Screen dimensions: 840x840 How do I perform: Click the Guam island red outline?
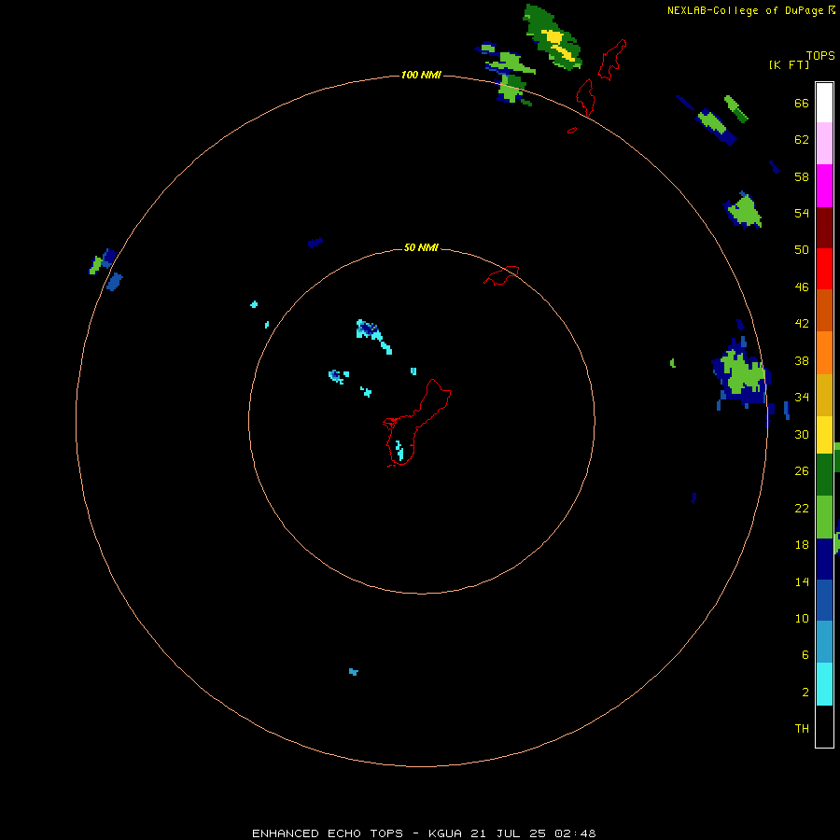[417, 423]
